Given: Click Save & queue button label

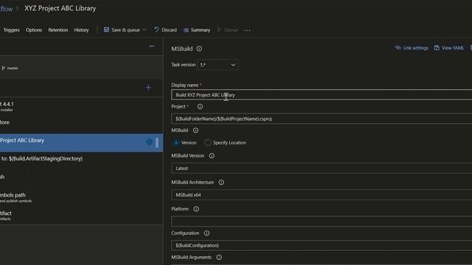Looking at the screenshot, I should click(125, 30).
